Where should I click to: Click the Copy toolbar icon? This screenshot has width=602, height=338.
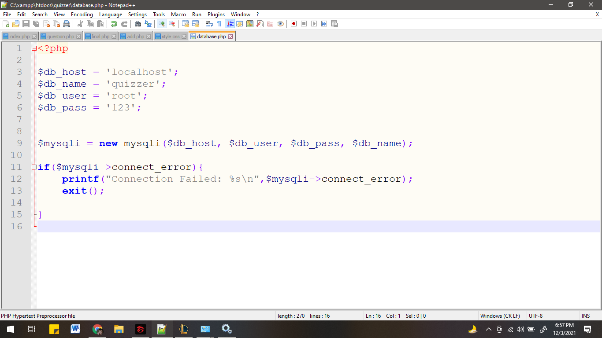tap(90, 24)
